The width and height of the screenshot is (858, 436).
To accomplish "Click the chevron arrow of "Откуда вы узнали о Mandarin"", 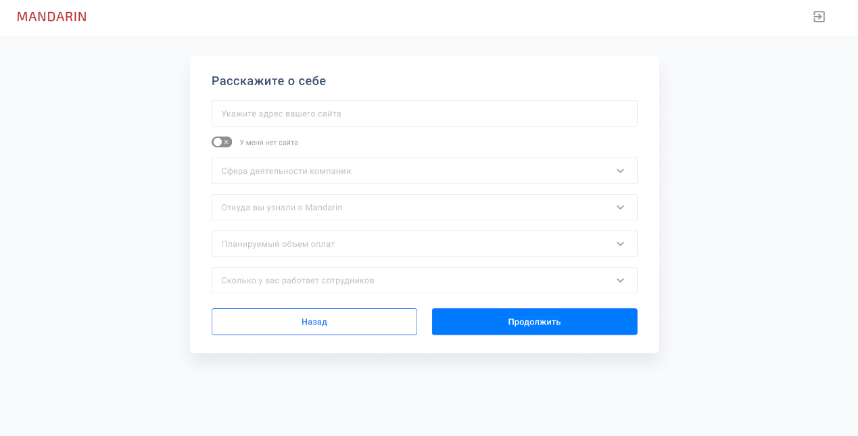I will point(620,208).
